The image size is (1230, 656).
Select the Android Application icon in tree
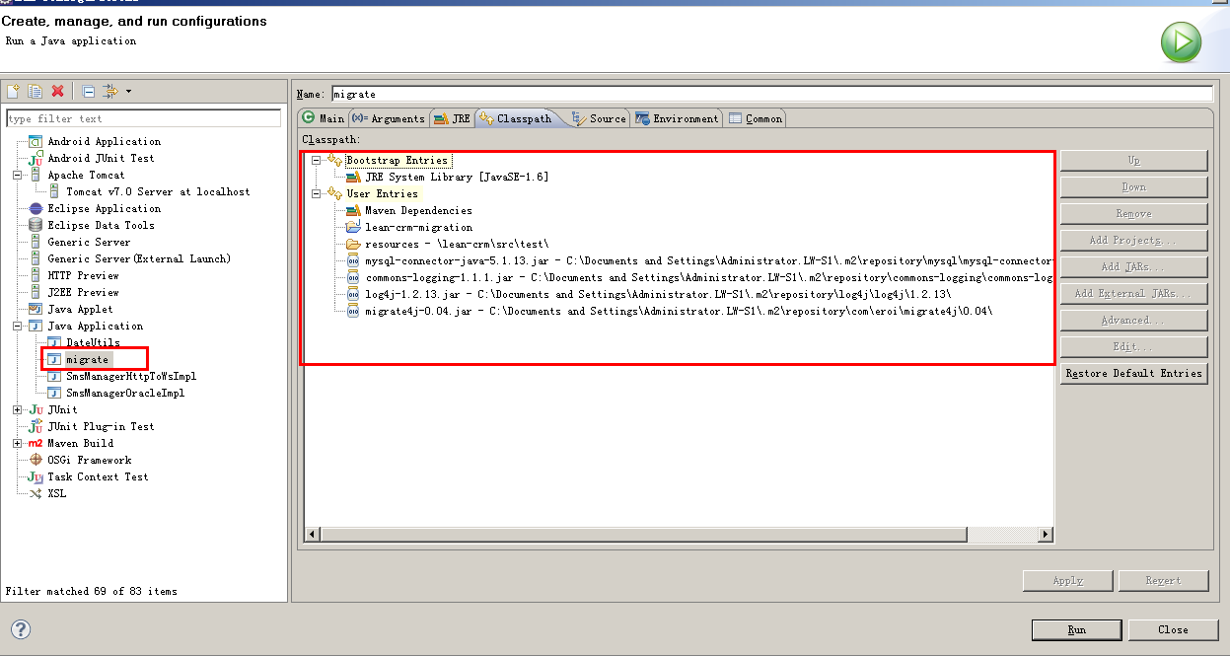tap(36, 142)
